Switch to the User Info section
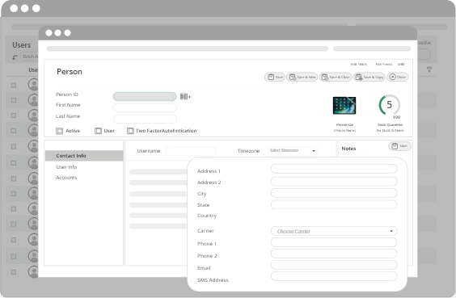456x298 pixels. [x=66, y=167]
